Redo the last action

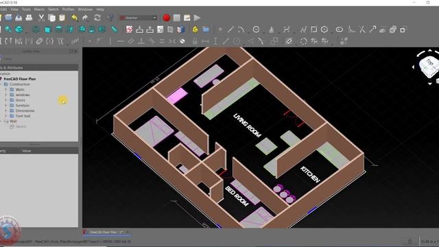[x=85, y=18]
